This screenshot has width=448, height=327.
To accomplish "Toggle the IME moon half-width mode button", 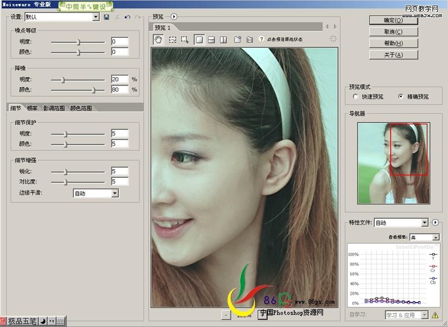I will pyautogui.click(x=42, y=321).
